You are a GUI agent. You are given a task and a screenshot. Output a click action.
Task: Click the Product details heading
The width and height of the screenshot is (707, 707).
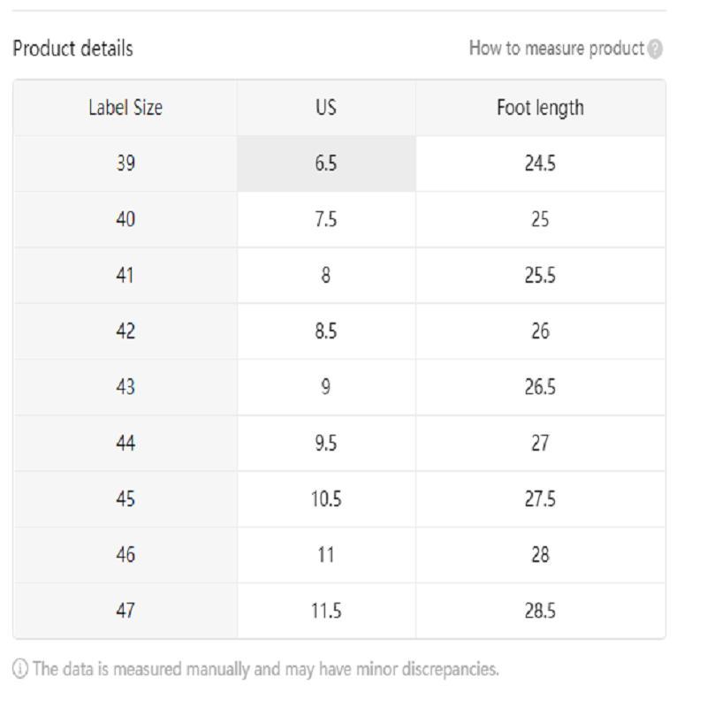pyautogui.click(x=73, y=49)
